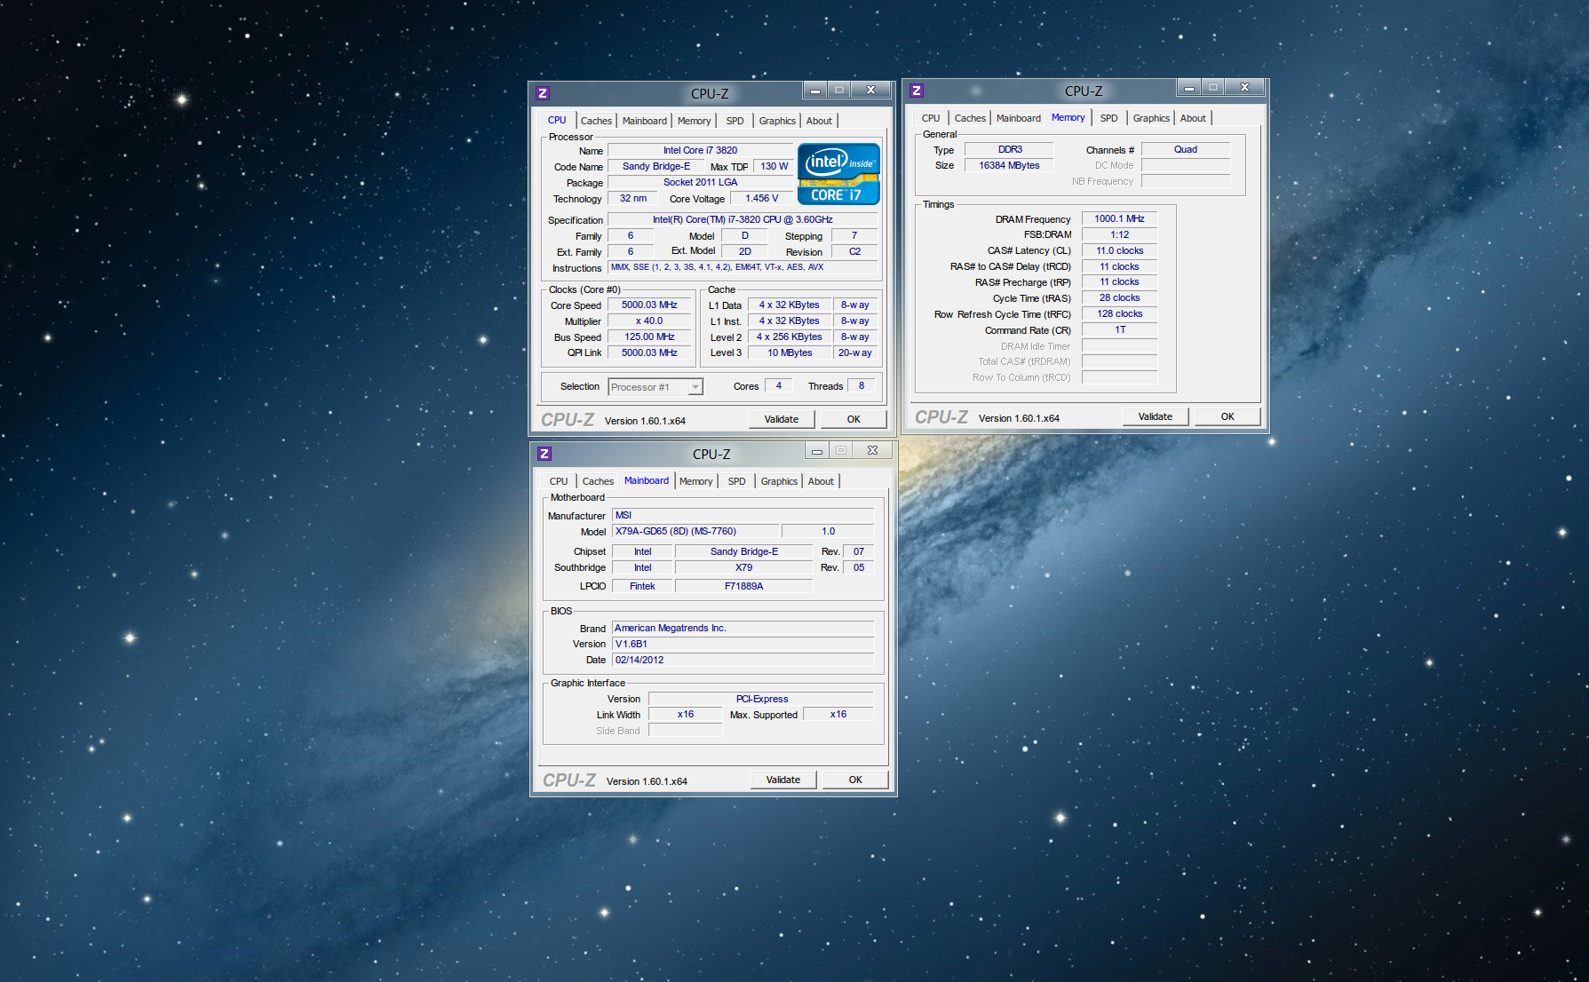This screenshot has height=982, width=1589.
Task: Click the Core Speed value '5000.03 MHz'
Action: click(x=649, y=305)
